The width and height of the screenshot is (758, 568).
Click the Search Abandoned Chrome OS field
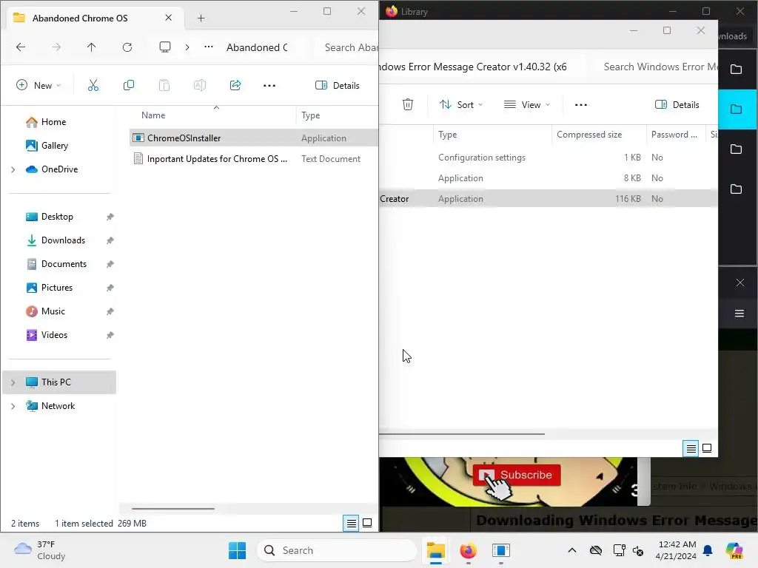pos(347,47)
